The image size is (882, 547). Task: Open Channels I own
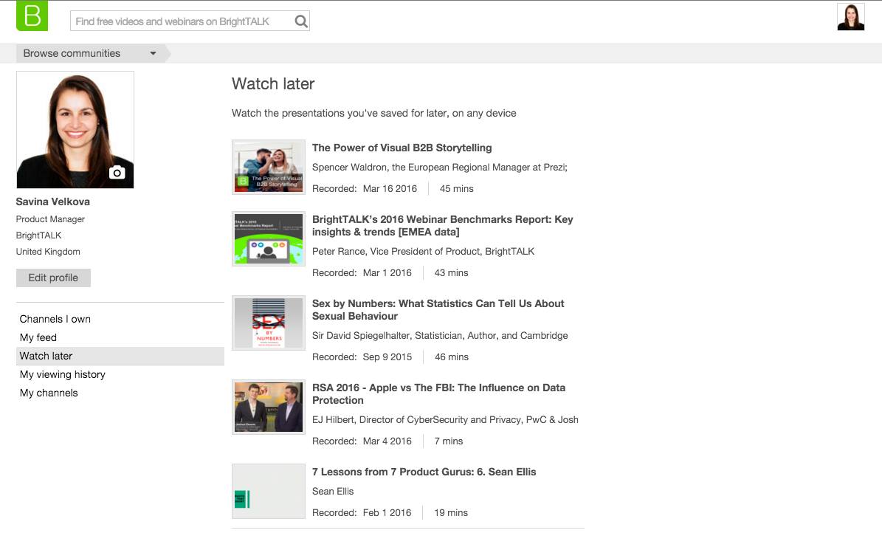[55, 319]
